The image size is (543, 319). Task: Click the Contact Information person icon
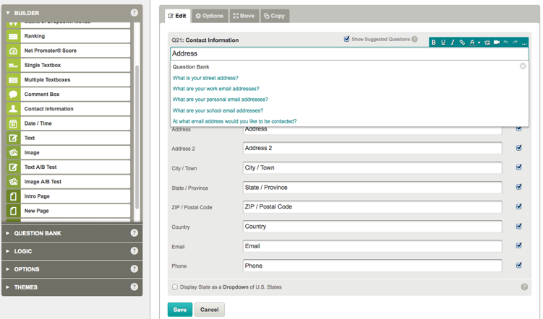13,109
